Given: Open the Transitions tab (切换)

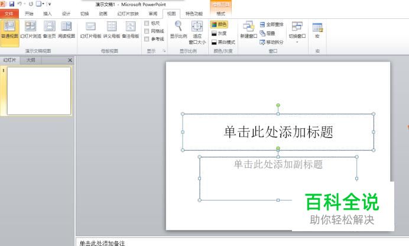Looking at the screenshot, I should click(85, 14).
